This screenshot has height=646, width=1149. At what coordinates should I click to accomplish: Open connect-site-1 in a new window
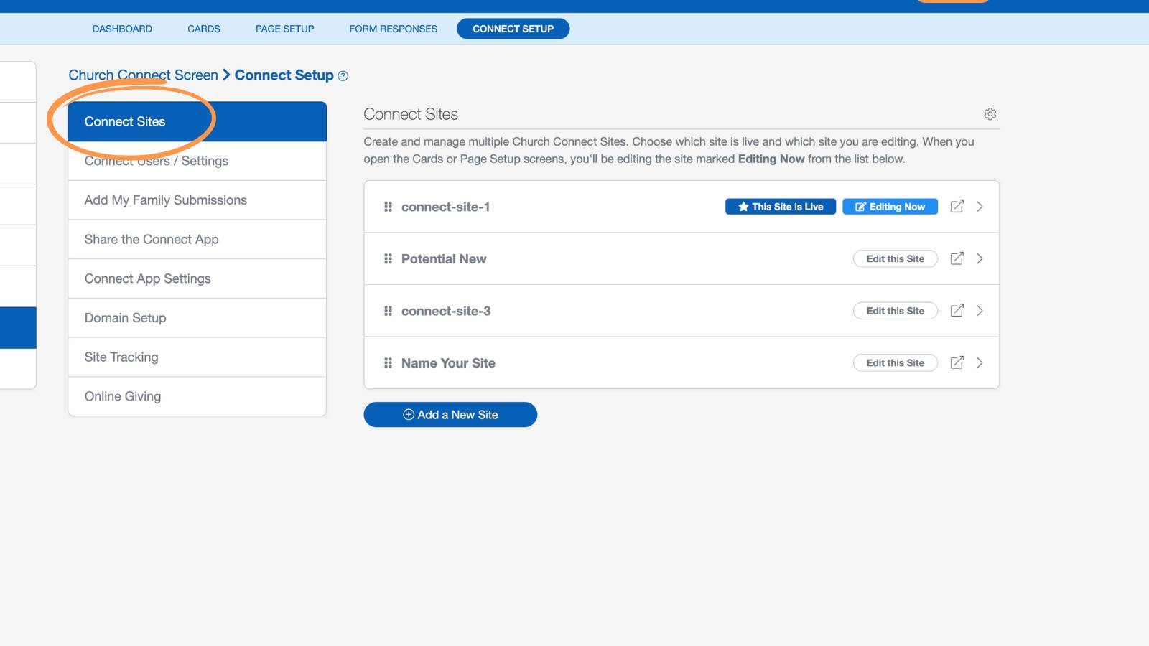click(x=957, y=207)
